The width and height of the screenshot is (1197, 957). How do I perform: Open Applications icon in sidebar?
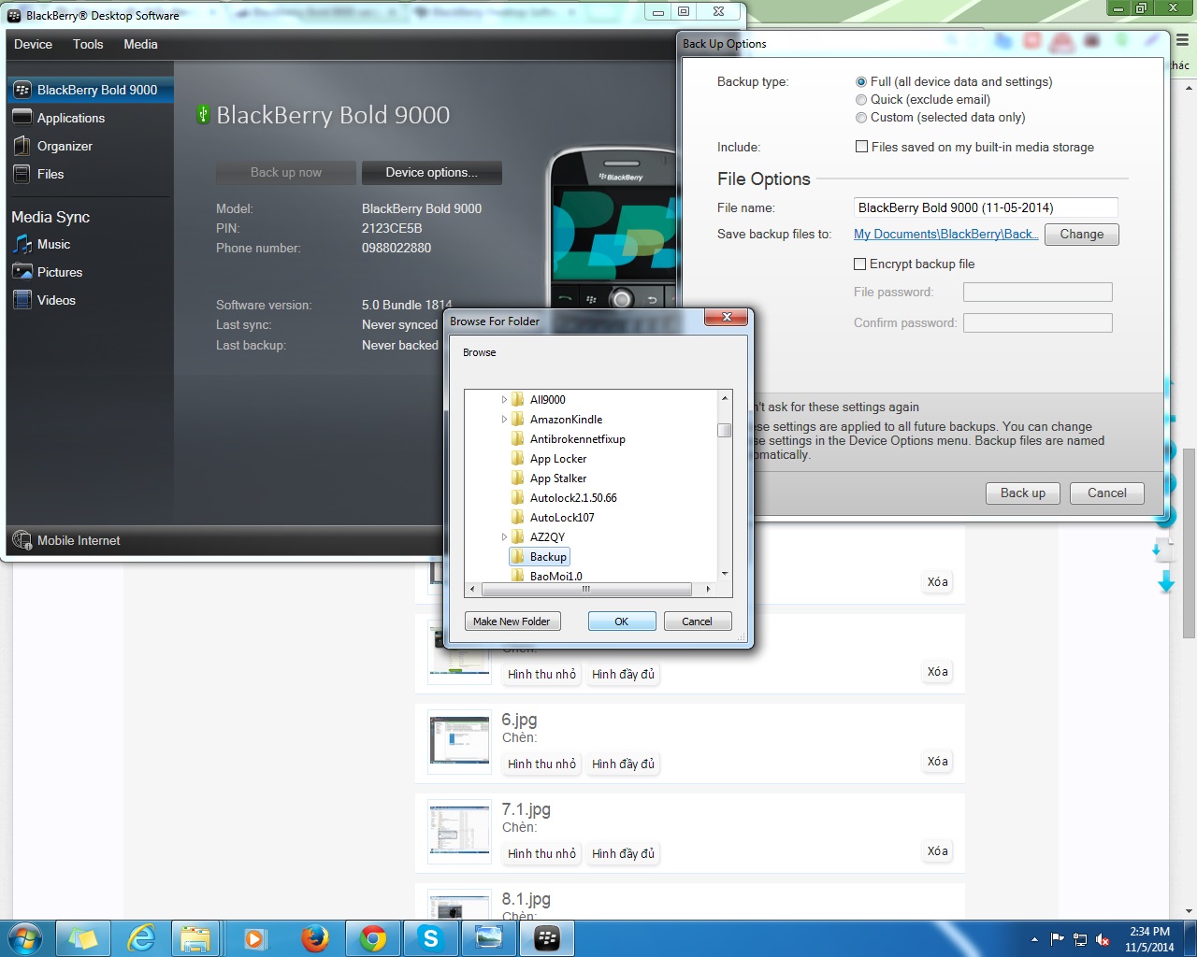click(x=22, y=118)
